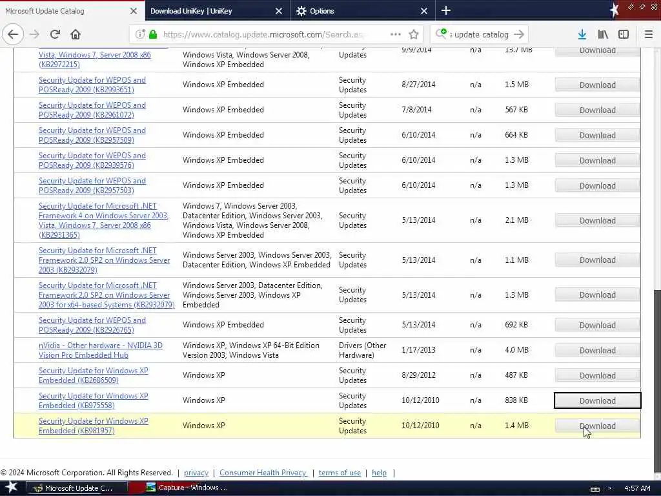
Task: Open the hamburger application menu
Action: tap(649, 34)
